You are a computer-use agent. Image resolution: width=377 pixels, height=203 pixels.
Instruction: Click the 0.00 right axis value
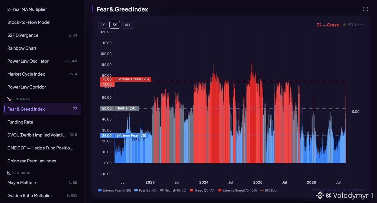[356, 112]
